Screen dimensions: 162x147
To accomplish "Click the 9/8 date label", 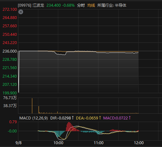I will 19,143.
